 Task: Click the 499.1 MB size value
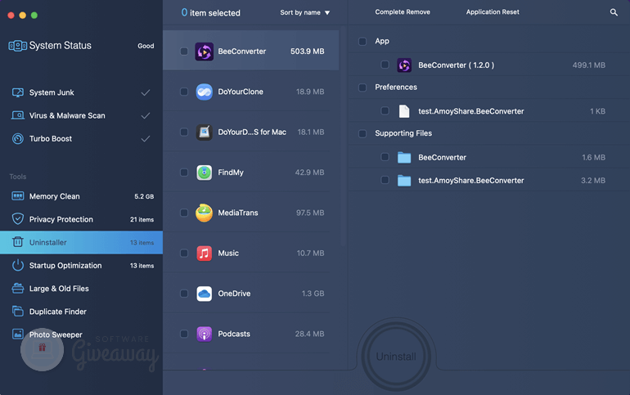pos(588,65)
